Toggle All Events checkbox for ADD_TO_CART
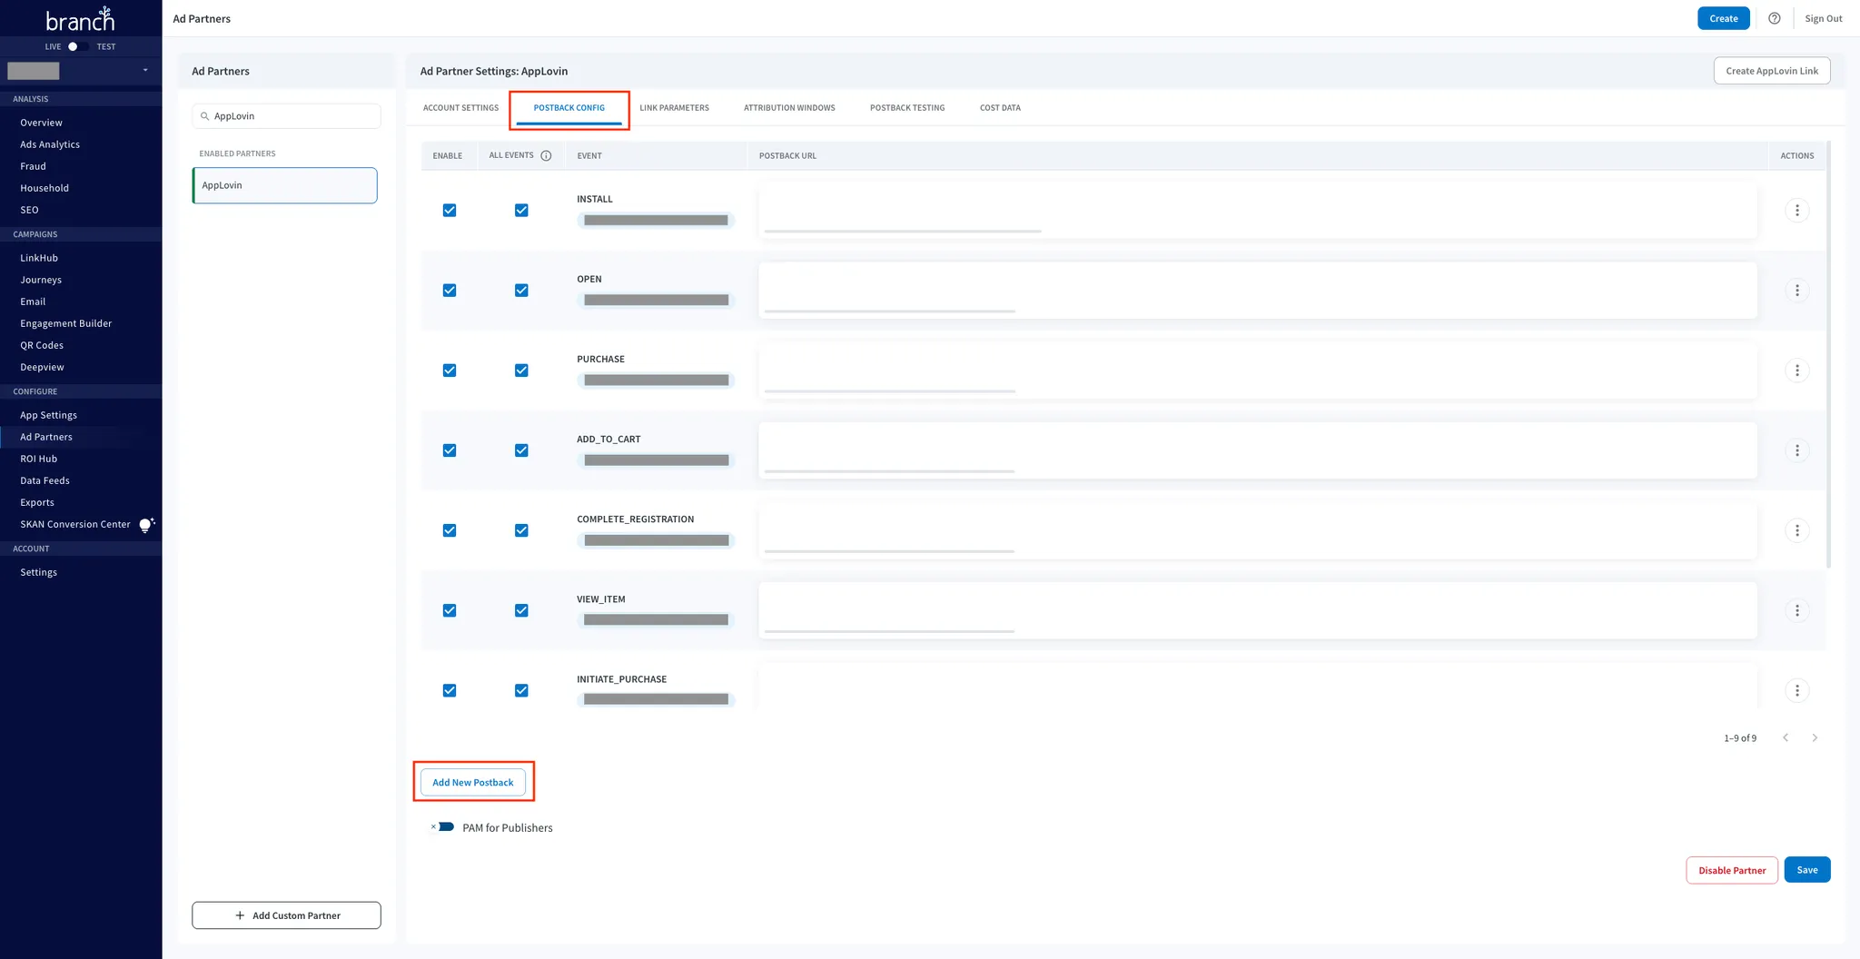 coord(521,450)
